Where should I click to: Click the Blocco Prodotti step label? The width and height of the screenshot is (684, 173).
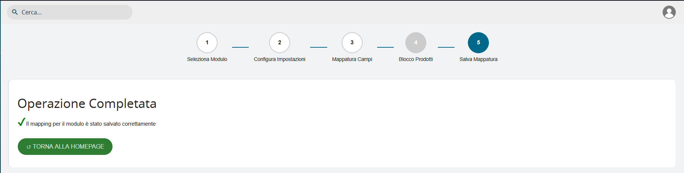pos(416,59)
